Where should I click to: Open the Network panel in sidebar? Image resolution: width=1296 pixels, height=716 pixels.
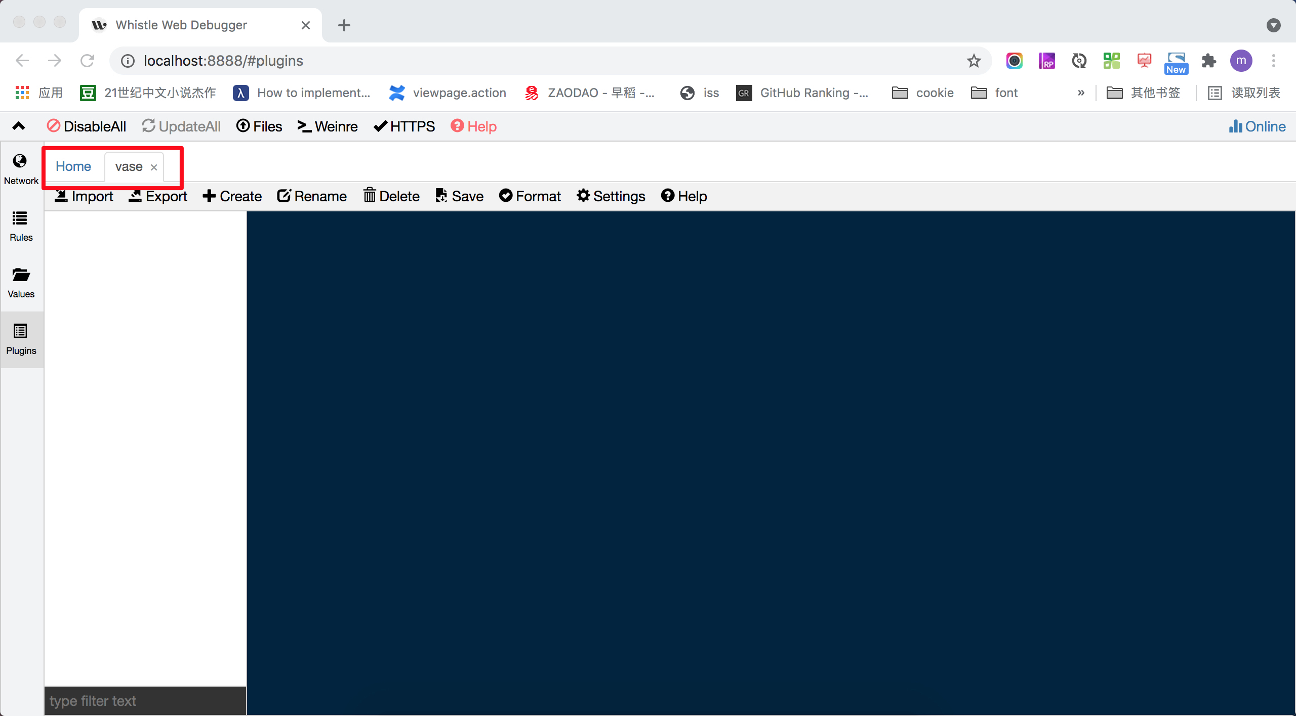pos(21,169)
